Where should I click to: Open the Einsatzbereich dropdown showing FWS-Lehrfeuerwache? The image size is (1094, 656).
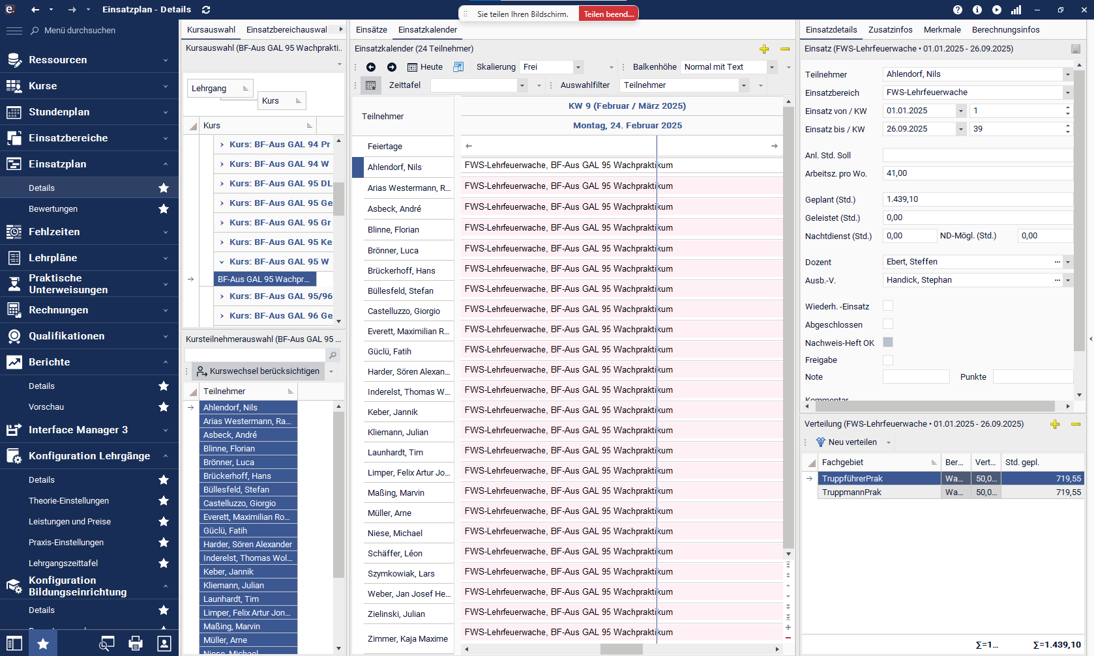[x=1067, y=93]
